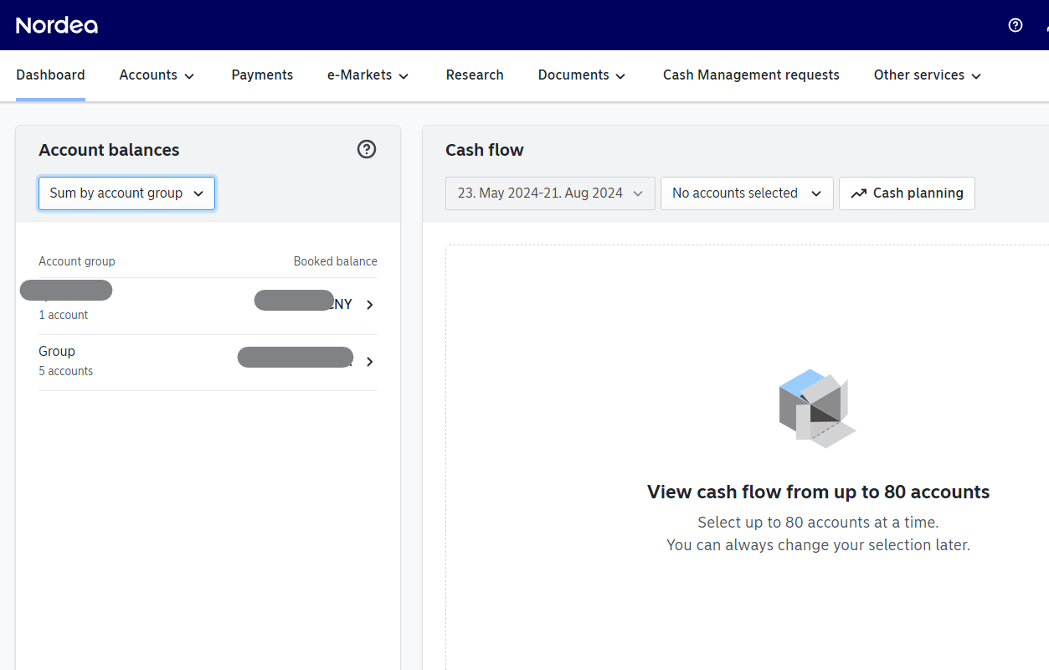Expand the Other services menu

click(x=926, y=75)
